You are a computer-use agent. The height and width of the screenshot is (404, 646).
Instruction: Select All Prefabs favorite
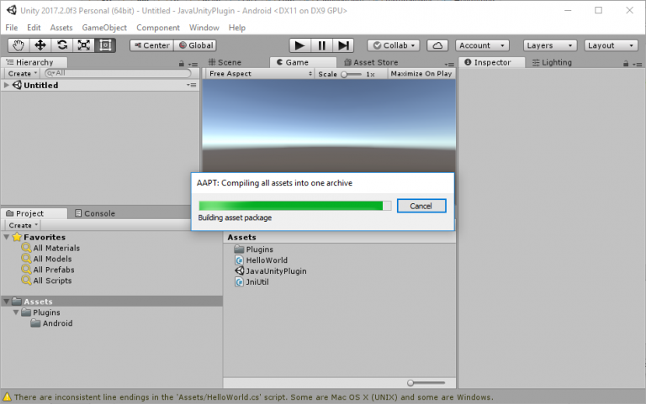tap(48, 270)
